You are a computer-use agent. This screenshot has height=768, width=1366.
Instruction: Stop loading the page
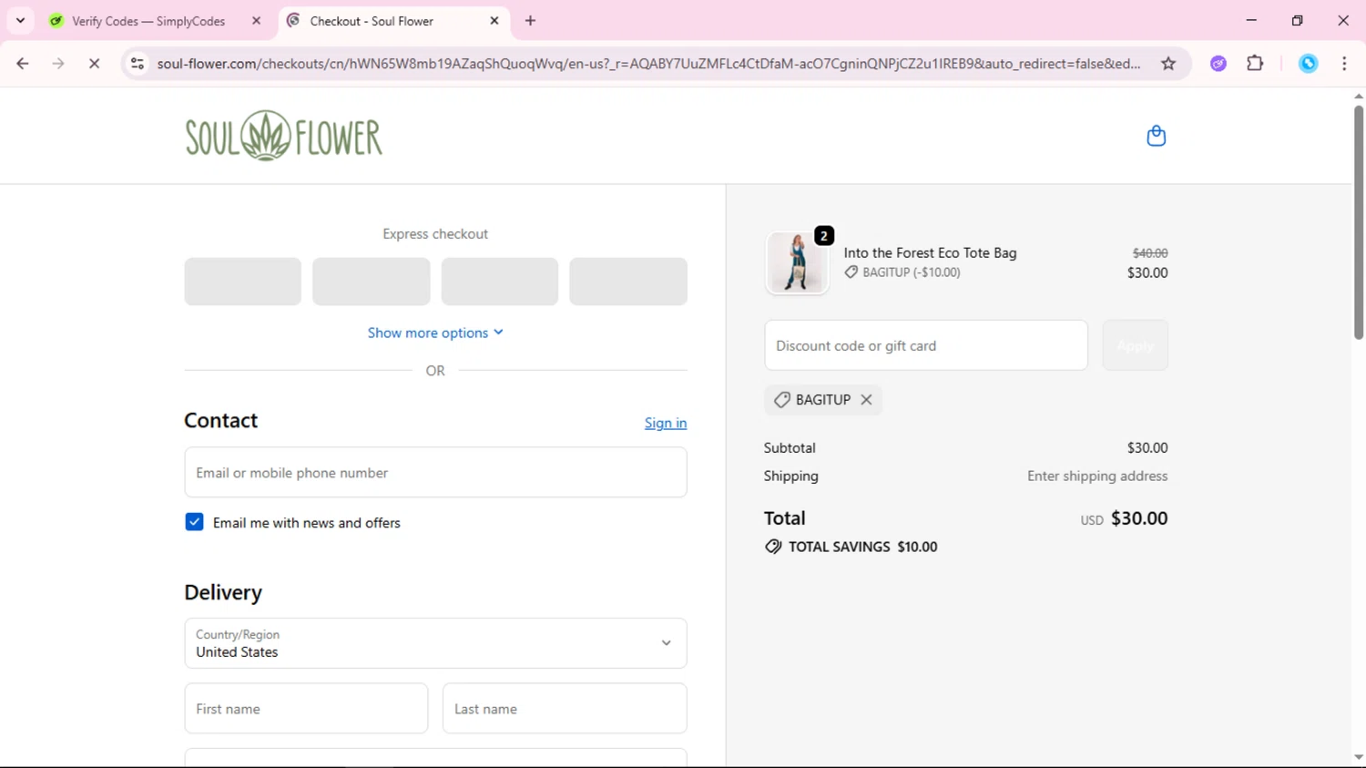94,64
